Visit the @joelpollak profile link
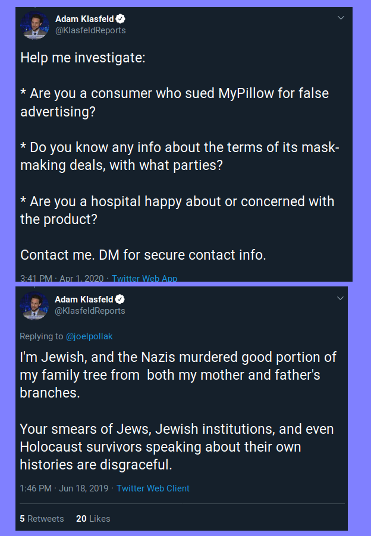The width and height of the screenshot is (371, 536). [89, 336]
